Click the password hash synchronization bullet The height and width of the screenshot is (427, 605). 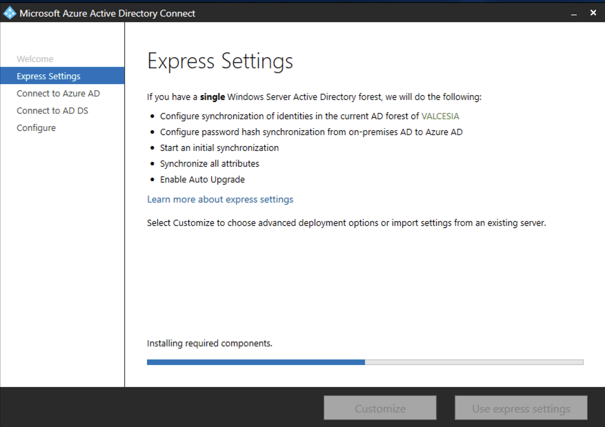coord(311,132)
